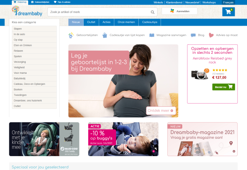The height and width of the screenshot is (170, 247).
Task: Click the heart icon in Tips & advies
Action: (55, 2)
